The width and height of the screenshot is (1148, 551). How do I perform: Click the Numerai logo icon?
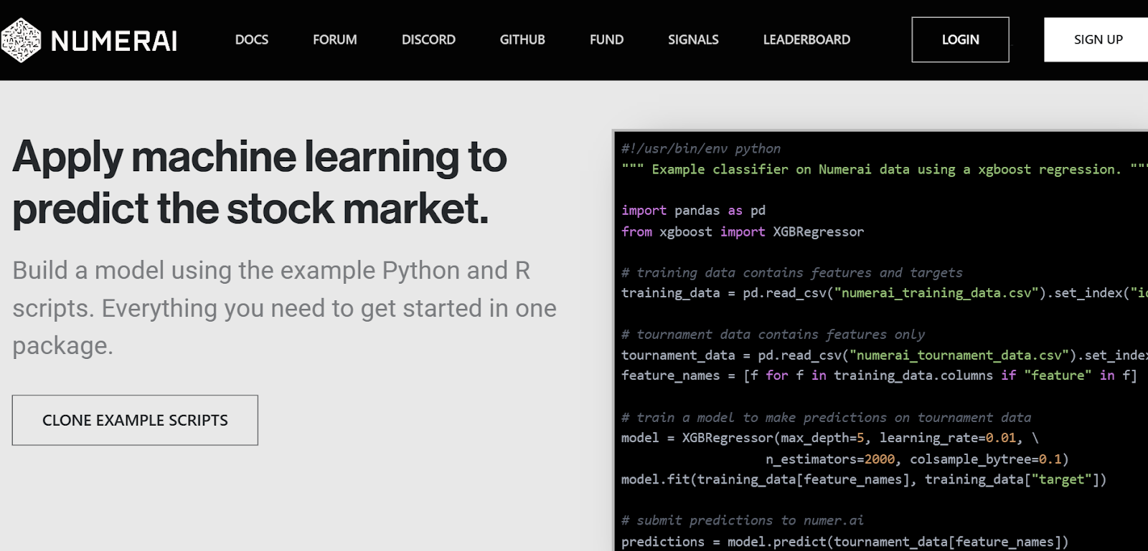21,40
